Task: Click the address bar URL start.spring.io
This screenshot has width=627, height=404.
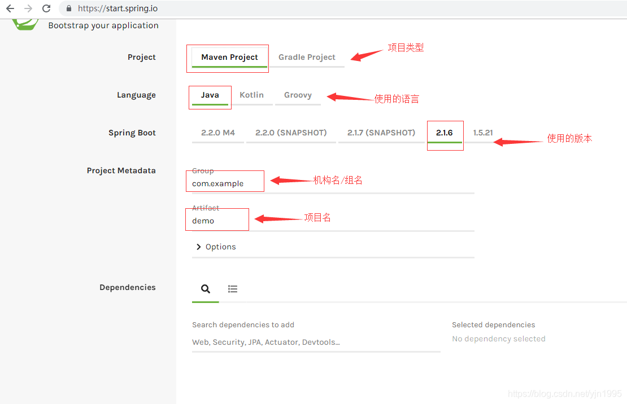Action: point(117,8)
